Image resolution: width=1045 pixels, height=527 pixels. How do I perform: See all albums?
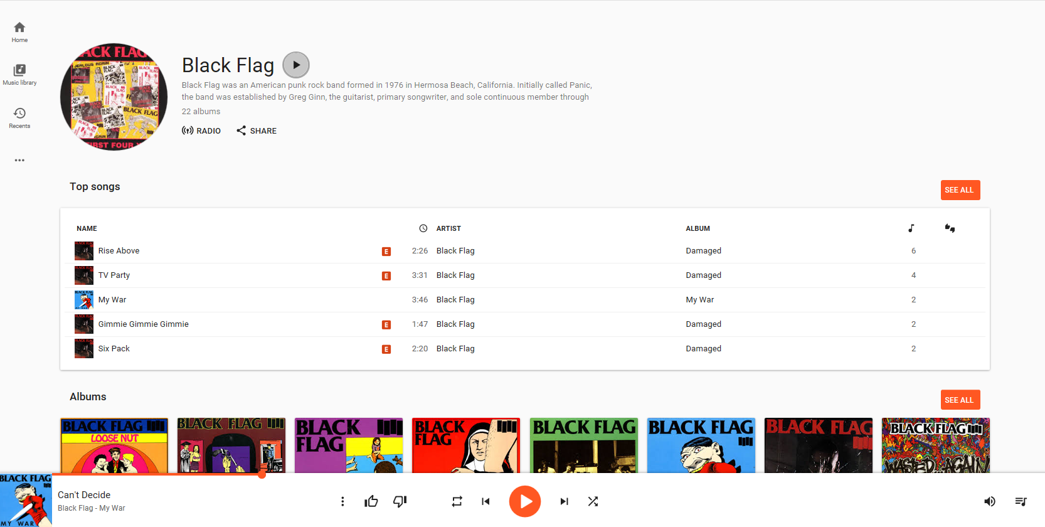point(960,400)
